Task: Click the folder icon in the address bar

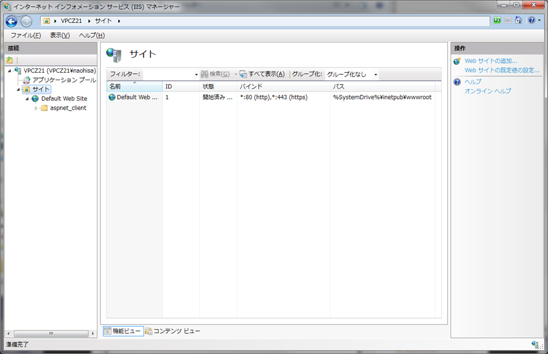Action: [x=47, y=21]
